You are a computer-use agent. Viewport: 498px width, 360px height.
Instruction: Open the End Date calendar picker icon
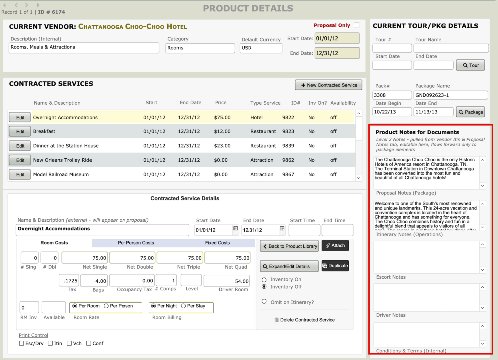pos(282,229)
